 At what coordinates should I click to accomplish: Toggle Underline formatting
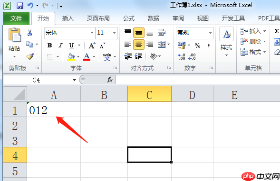[x=71, y=45]
